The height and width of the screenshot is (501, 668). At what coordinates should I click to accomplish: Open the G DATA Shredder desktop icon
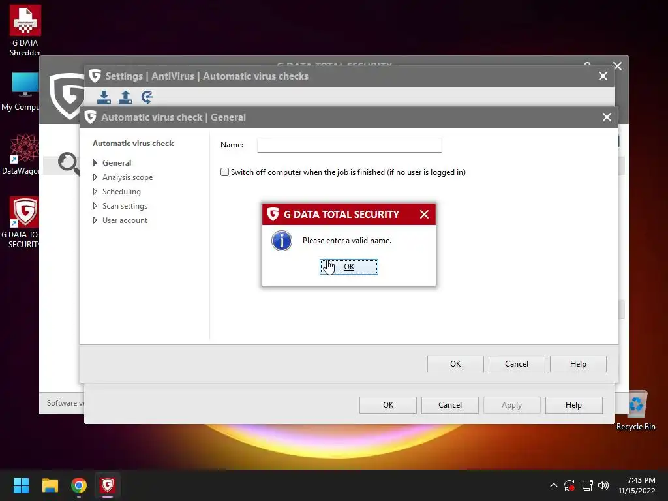[25, 31]
